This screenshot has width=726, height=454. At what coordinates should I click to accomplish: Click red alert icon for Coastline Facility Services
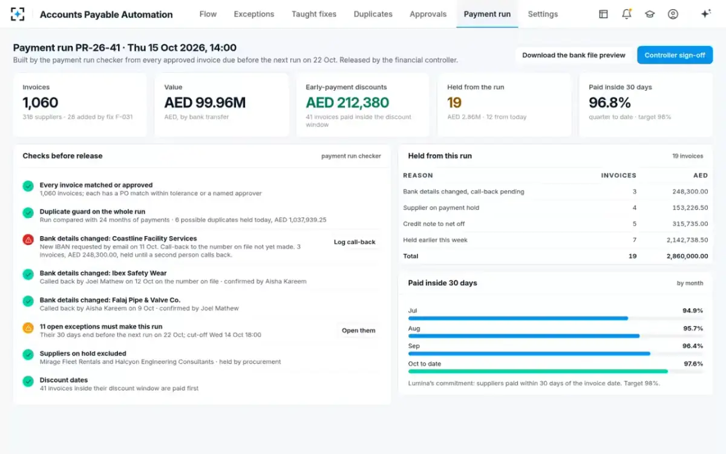pos(28,240)
